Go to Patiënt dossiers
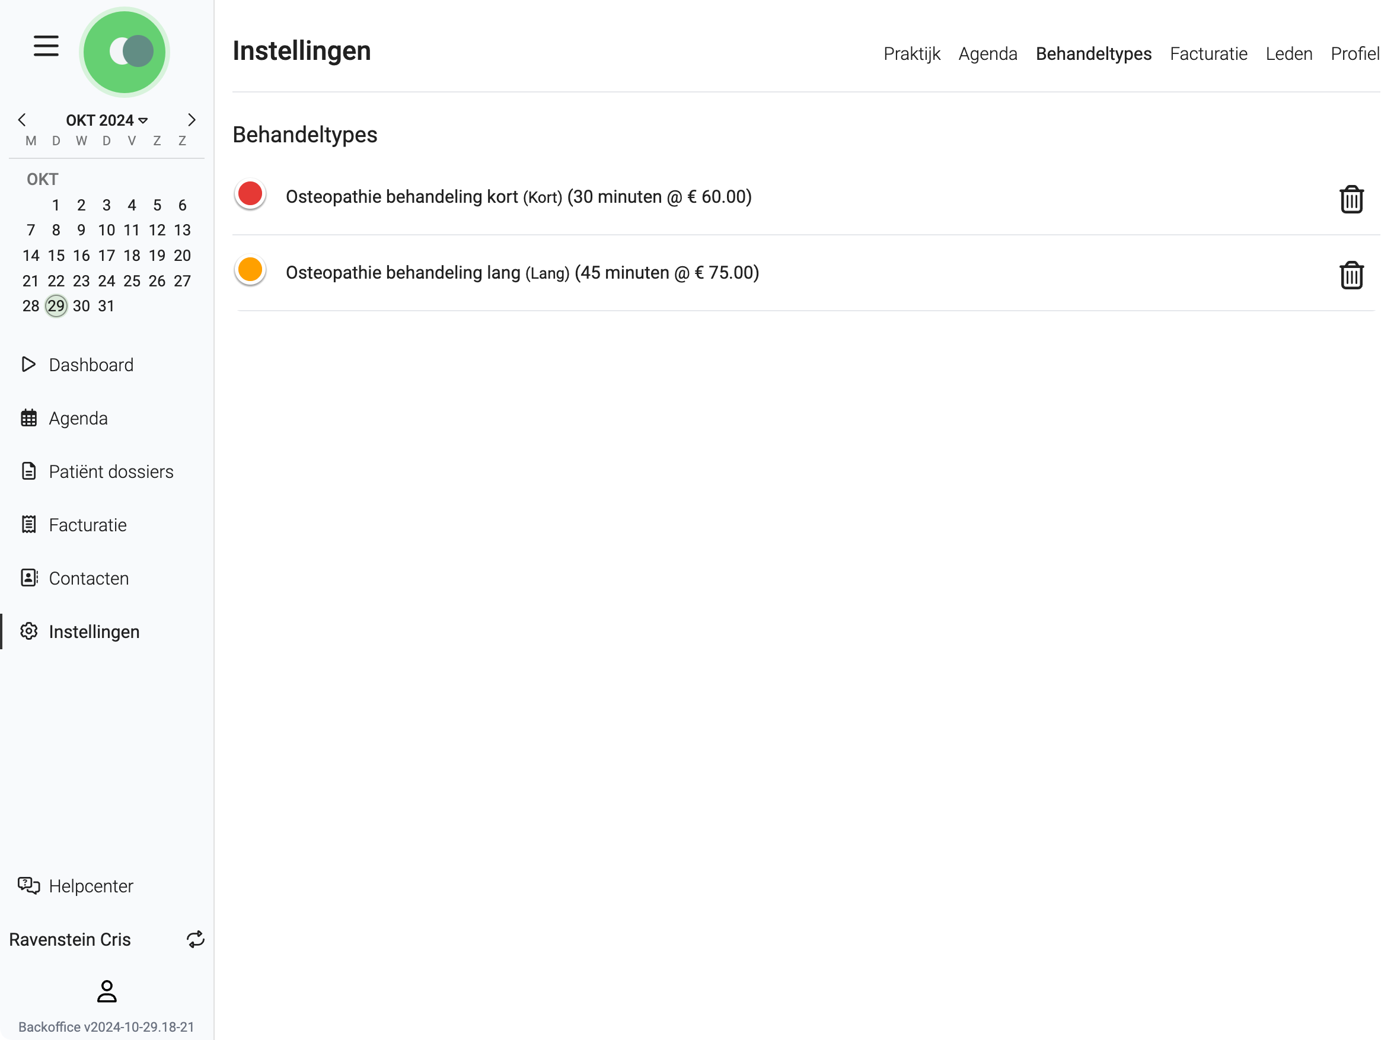This screenshot has width=1397, height=1040. coord(111,471)
